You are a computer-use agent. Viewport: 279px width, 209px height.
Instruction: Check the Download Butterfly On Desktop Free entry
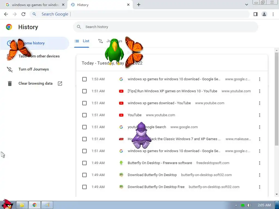84,187
